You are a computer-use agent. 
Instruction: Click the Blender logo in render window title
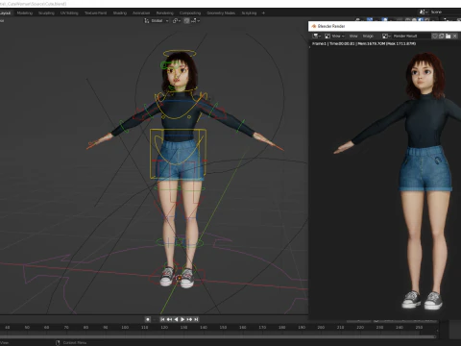(314, 26)
